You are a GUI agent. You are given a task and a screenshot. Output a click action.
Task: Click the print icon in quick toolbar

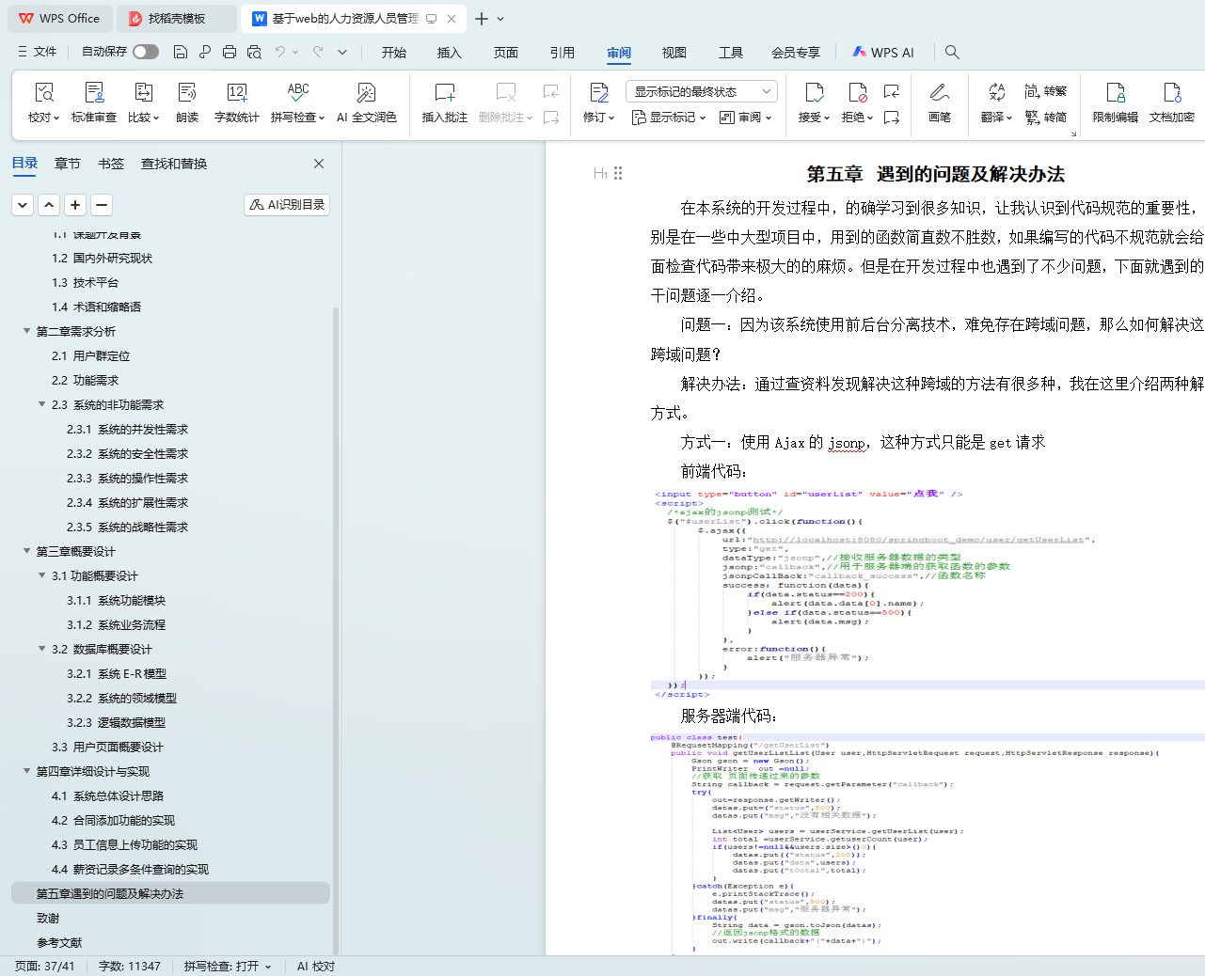230,52
